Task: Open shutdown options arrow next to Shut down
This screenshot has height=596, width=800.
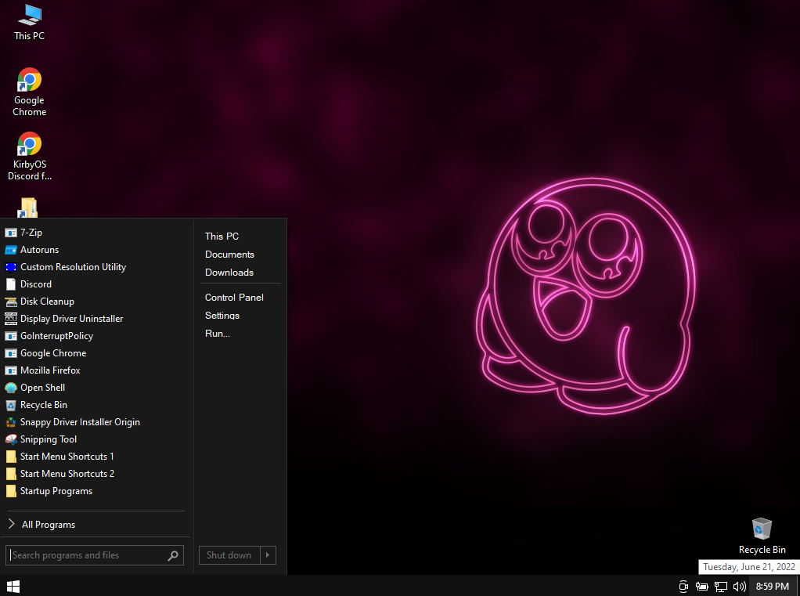Action: (268, 555)
